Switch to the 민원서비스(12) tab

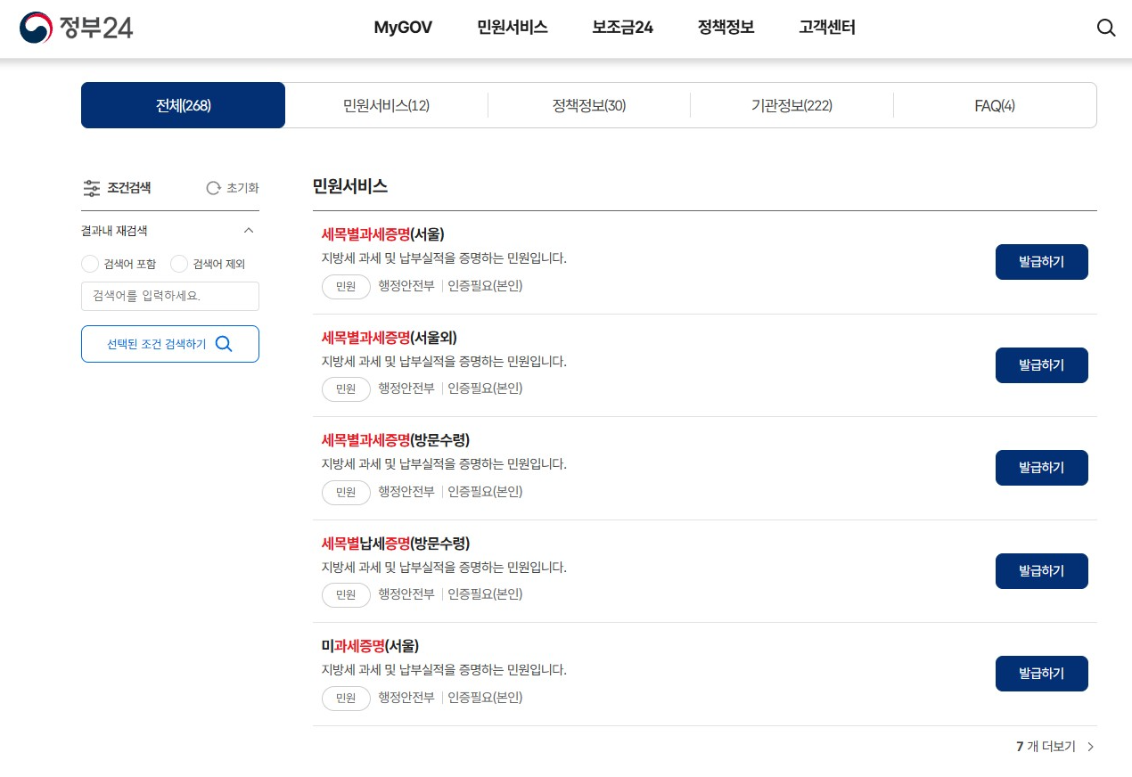(386, 105)
